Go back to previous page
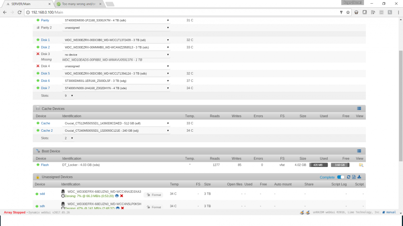This screenshot has height=226, width=403. 5,12
